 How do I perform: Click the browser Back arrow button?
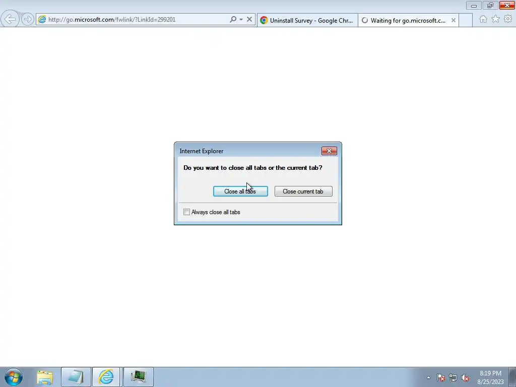pos(10,20)
